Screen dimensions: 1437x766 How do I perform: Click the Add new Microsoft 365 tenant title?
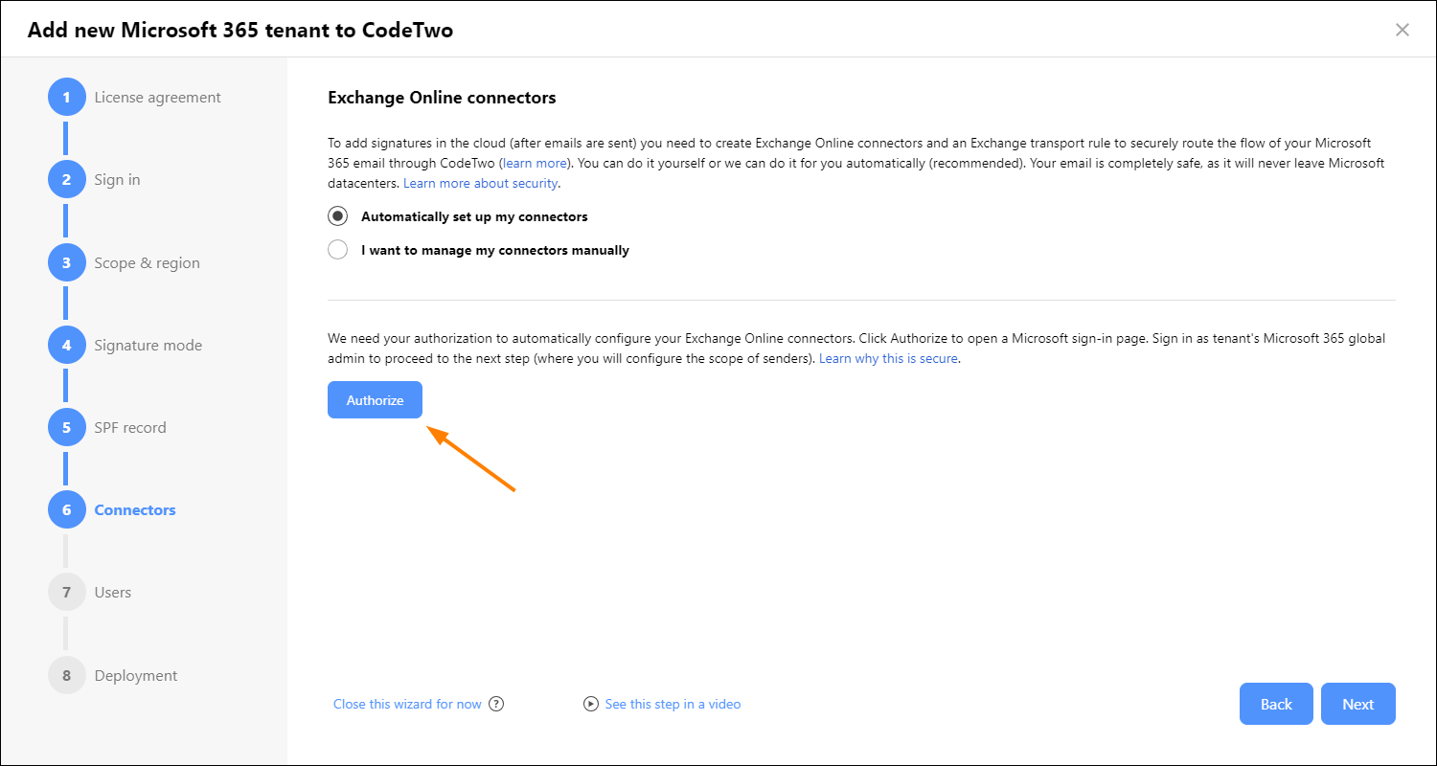click(240, 30)
